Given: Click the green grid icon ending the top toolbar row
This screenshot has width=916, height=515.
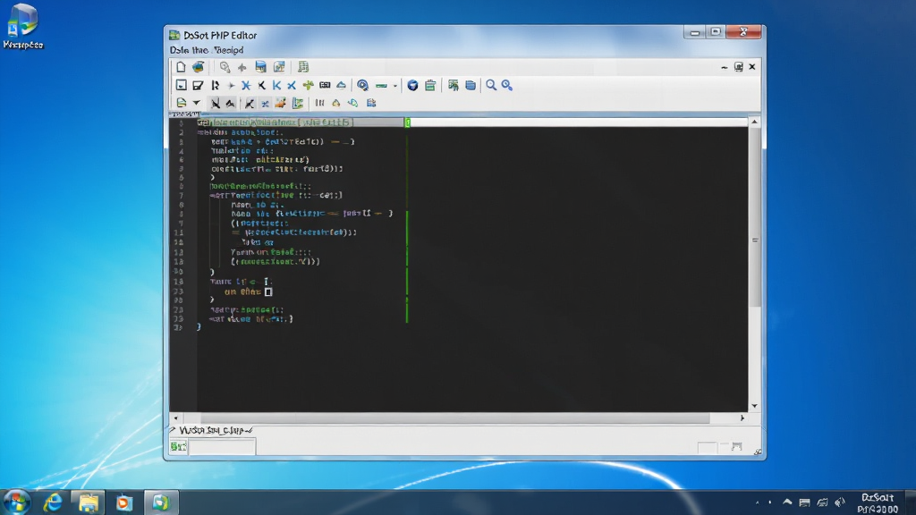Looking at the screenshot, I should click(x=303, y=67).
